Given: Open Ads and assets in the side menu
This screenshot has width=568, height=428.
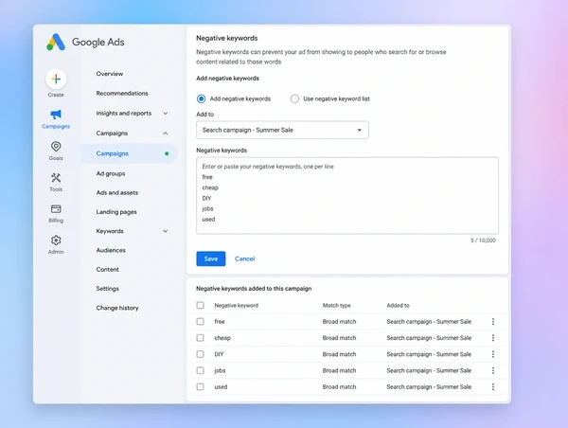Looking at the screenshot, I should [x=117, y=192].
